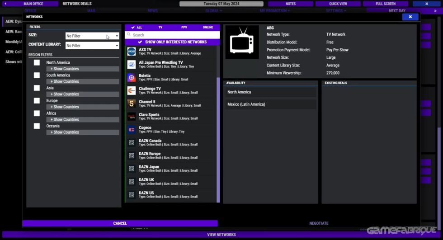This screenshot has width=443, height=240.
Task: Click the Cogeco network logo icon
Action: (131, 130)
